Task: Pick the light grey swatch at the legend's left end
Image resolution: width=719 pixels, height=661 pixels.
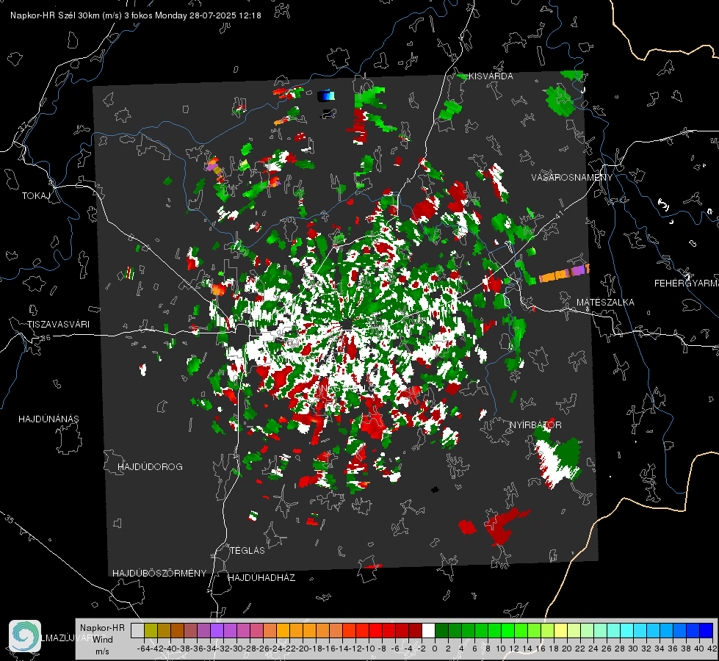Action: 137,630
